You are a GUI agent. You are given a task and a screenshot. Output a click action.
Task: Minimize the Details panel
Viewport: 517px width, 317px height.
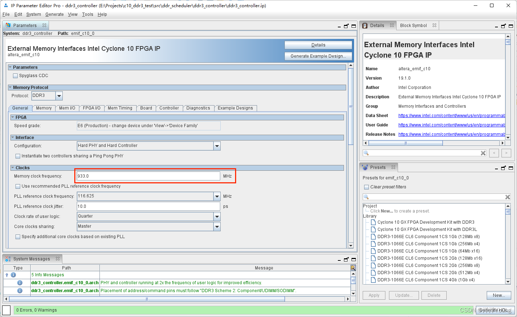[x=496, y=26]
